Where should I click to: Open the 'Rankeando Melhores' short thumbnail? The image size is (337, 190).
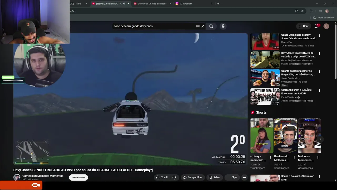click(286, 136)
